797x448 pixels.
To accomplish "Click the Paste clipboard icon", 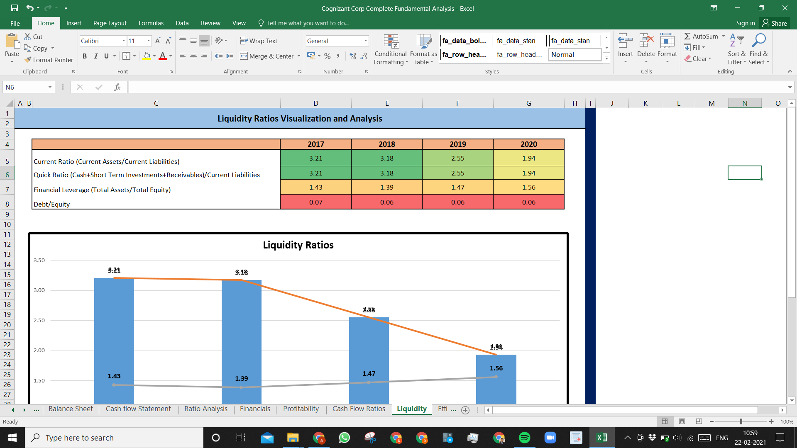I will (x=12, y=41).
